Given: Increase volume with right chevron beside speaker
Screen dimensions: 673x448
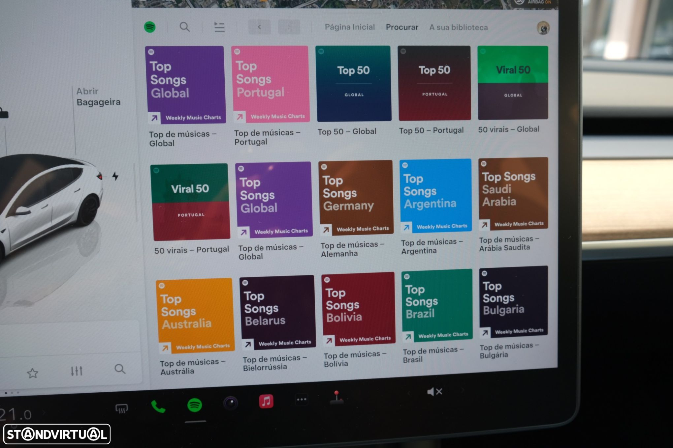Looking at the screenshot, I should click(x=463, y=390).
